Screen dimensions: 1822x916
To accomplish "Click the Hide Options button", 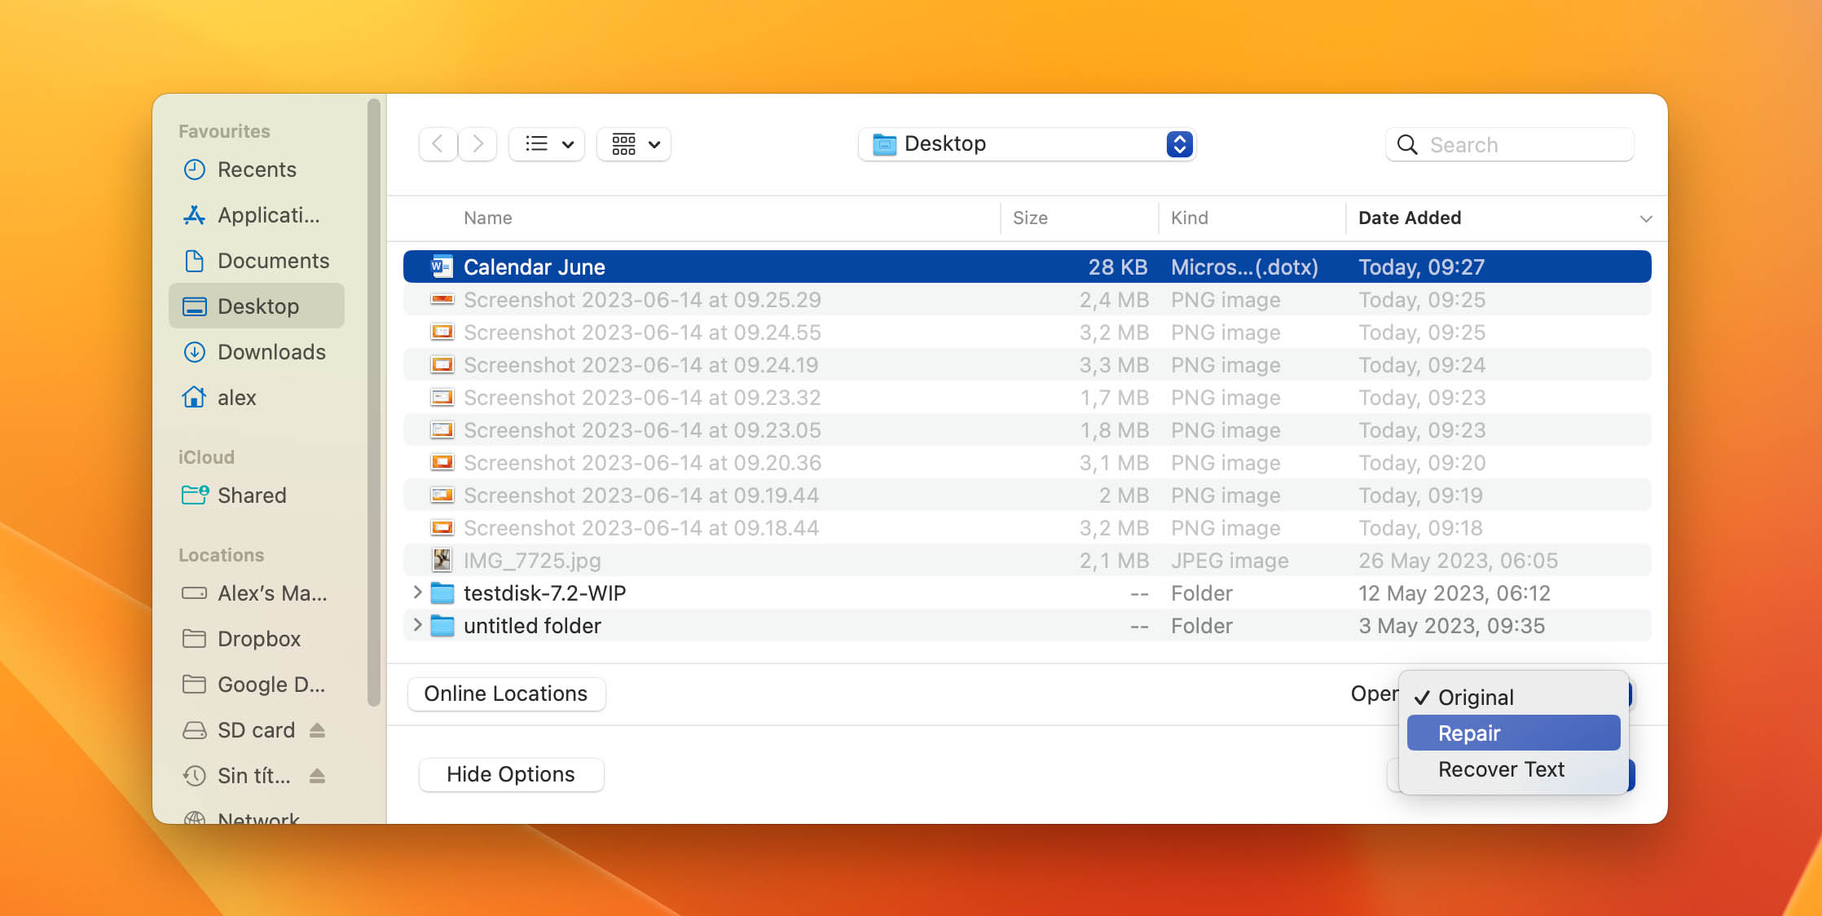I will coord(510,773).
